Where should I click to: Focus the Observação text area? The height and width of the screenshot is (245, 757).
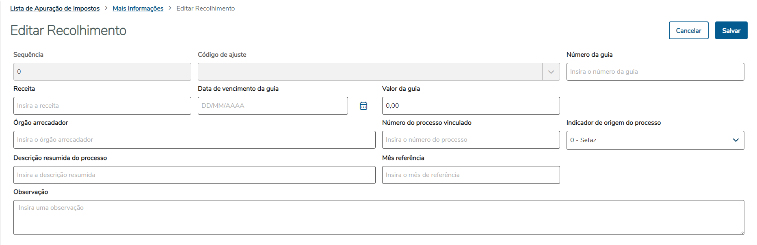click(378, 217)
